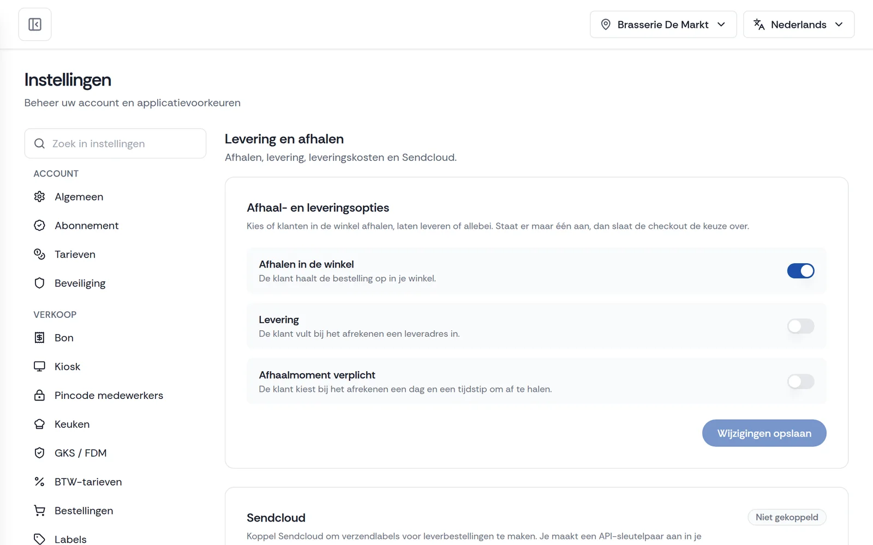Click the location pin icon next to Brasserie De Markt
The image size is (873, 545).
pos(606,25)
